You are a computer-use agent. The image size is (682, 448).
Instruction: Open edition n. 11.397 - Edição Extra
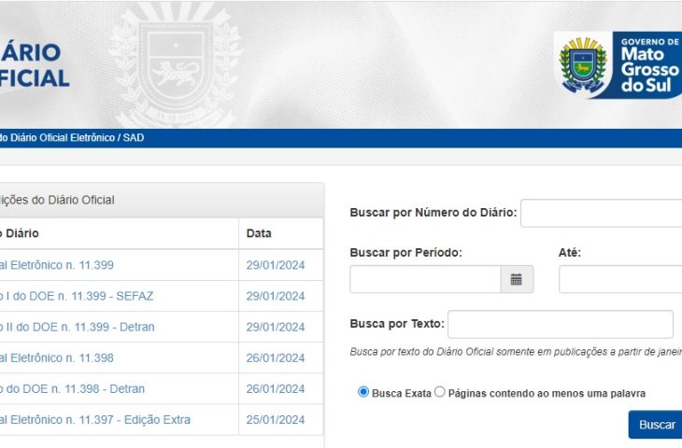95,420
